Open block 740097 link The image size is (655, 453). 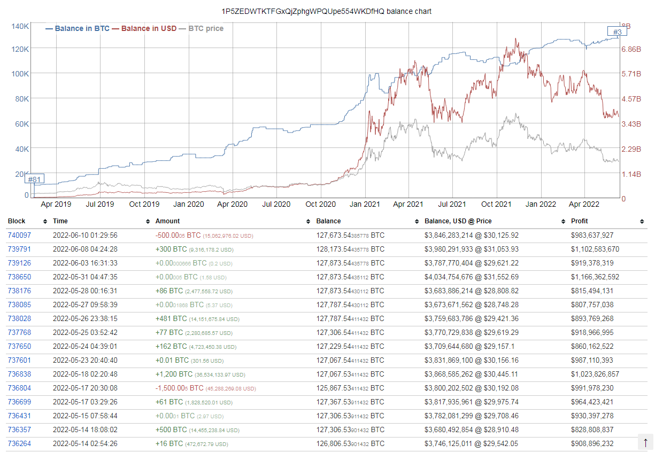(19, 235)
